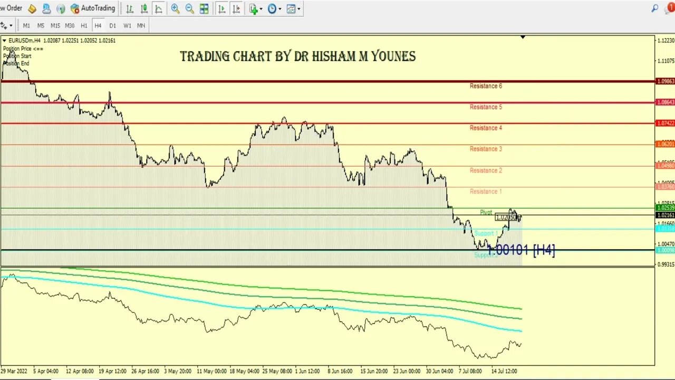Click the triangle beside EURUSDm,H4 title
The height and width of the screenshot is (380, 675).
(x=4, y=41)
